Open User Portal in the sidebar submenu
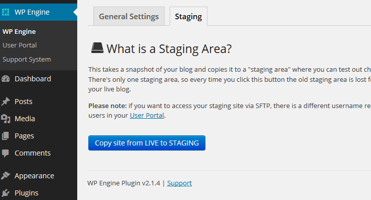This screenshot has height=200, width=371. (20, 45)
